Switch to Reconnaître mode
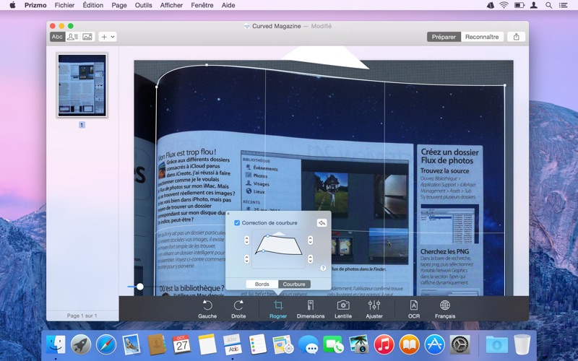Image resolution: width=578 pixels, height=361 pixels. 482,37
